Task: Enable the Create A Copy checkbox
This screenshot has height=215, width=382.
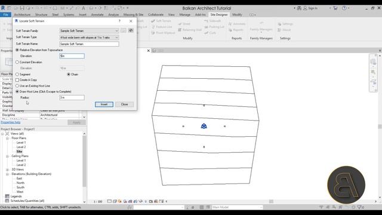Action: tap(17, 80)
